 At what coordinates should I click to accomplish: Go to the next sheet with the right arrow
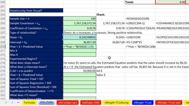coord(12,102)
